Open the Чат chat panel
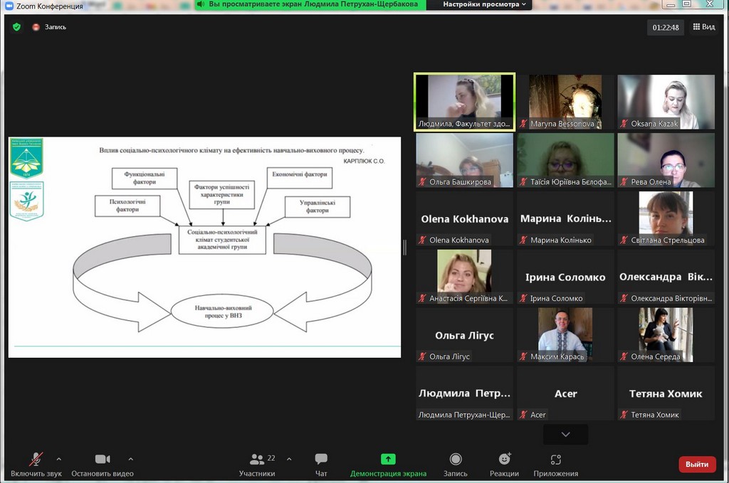 [x=321, y=465]
